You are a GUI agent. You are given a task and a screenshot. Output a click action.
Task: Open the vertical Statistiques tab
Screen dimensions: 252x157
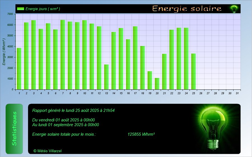click(x=14, y=129)
